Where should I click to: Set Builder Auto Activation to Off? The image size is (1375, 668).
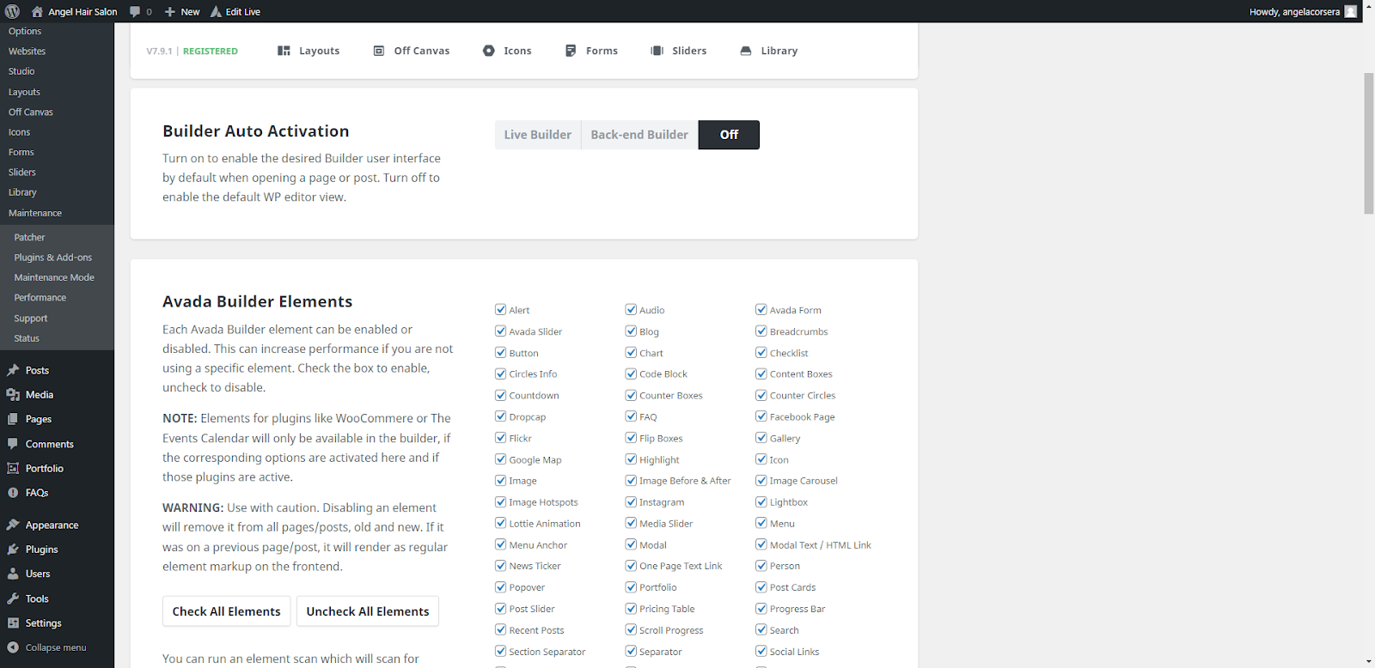click(729, 135)
